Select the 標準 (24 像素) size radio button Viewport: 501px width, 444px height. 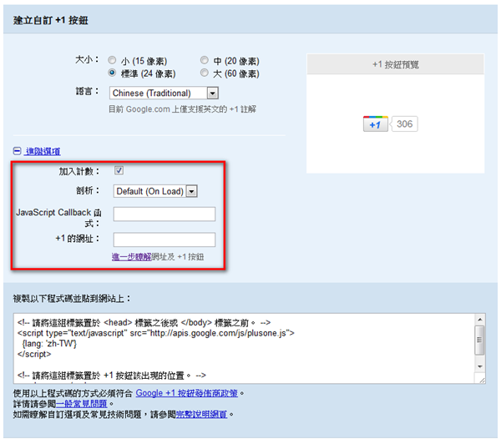tap(112, 73)
